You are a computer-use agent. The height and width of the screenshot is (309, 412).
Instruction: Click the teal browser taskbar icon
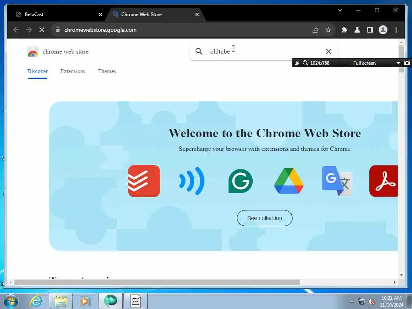click(110, 301)
